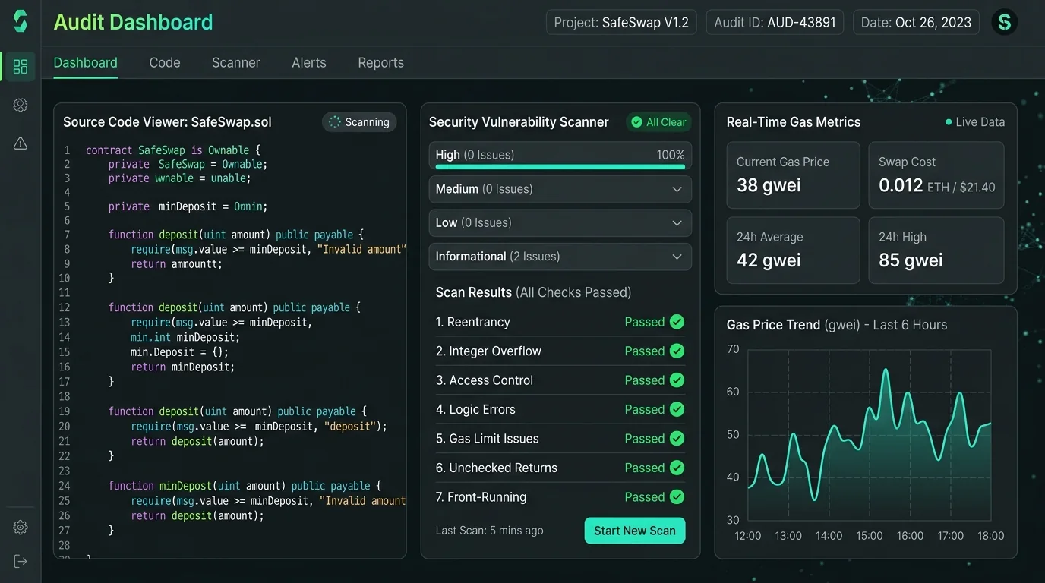Viewport: 1045px width, 583px height.
Task: Click the Live Data status indicator
Action: click(x=974, y=122)
